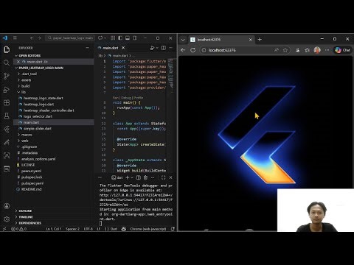
Task: Open the Flutter sidebar view
Action: 7,129
